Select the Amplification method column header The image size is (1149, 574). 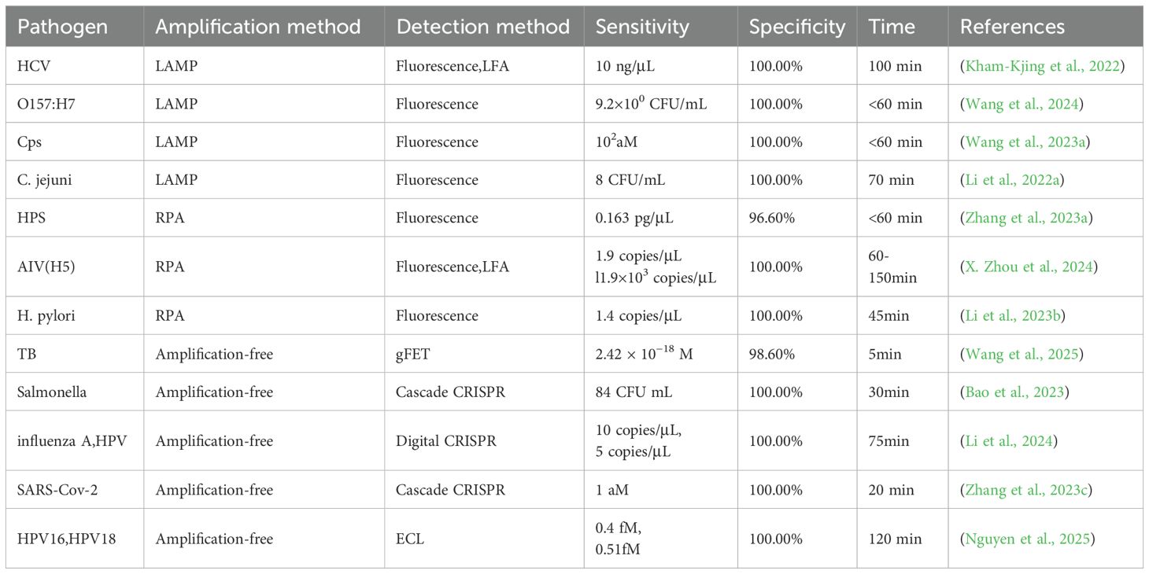[x=257, y=27]
